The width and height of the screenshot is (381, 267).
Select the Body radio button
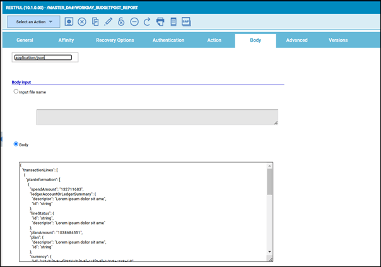[x=16, y=144]
